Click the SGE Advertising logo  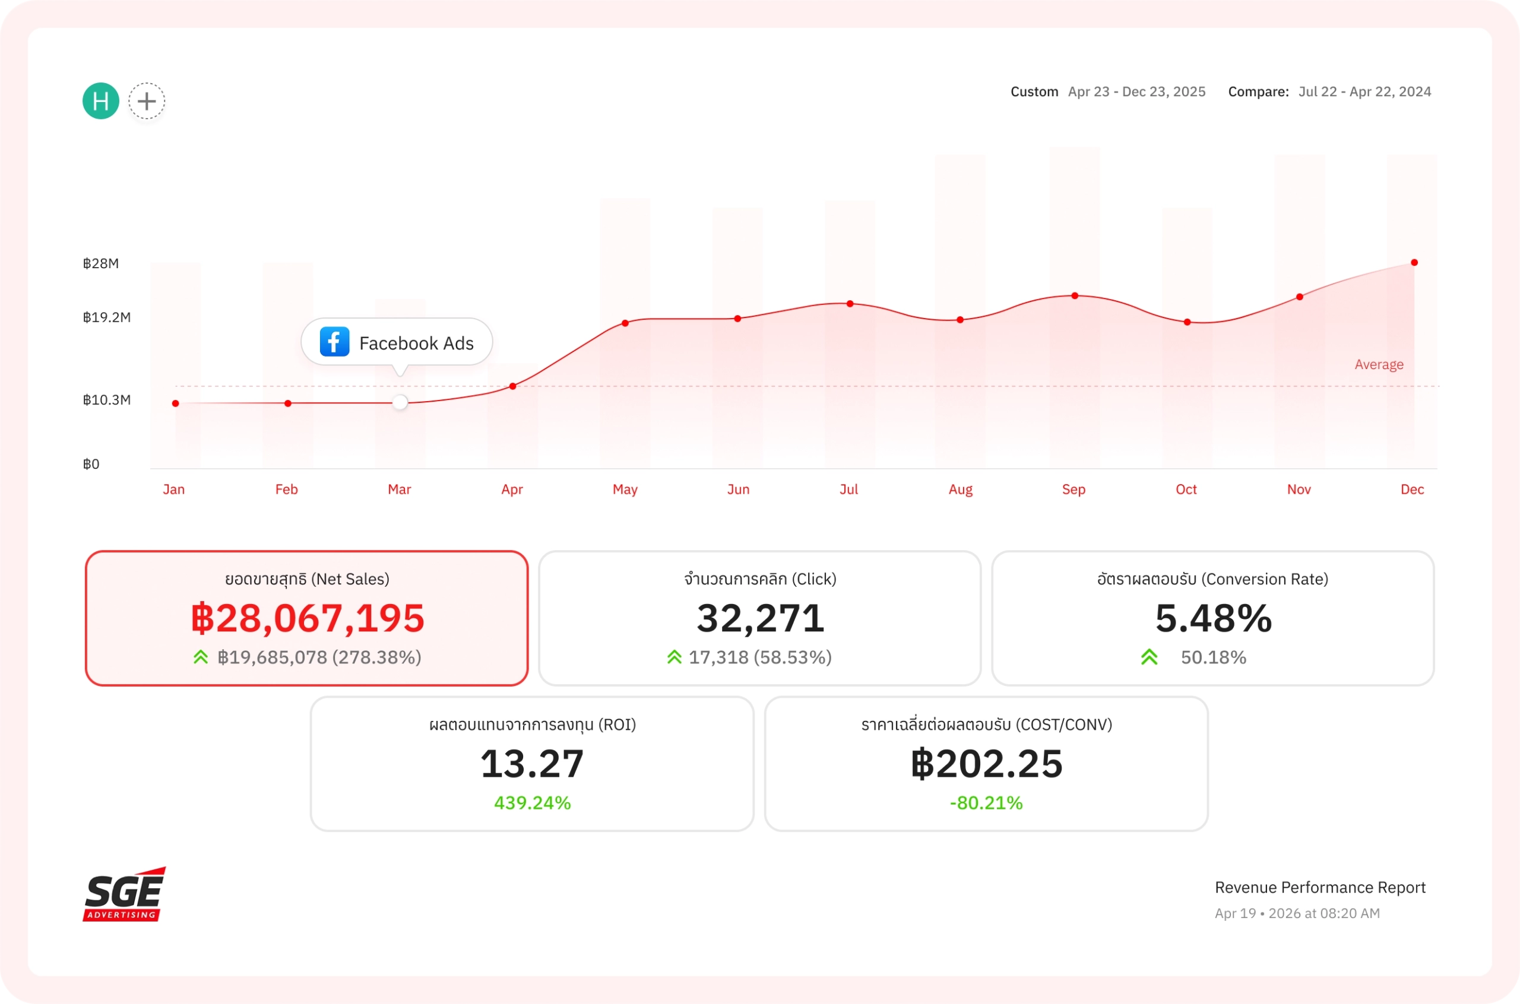[124, 894]
